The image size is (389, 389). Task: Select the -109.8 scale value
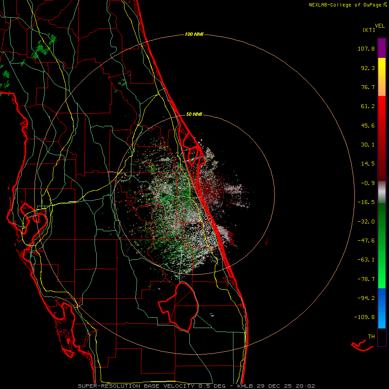(364, 317)
